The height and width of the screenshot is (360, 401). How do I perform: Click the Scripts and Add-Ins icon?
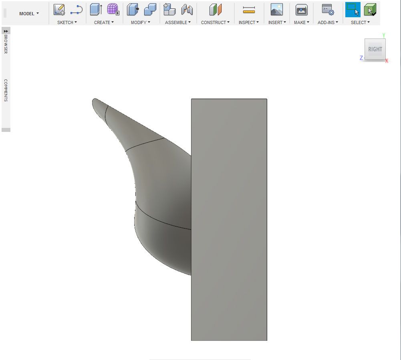click(x=328, y=10)
